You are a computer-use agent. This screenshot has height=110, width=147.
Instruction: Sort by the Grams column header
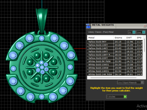[119, 38]
